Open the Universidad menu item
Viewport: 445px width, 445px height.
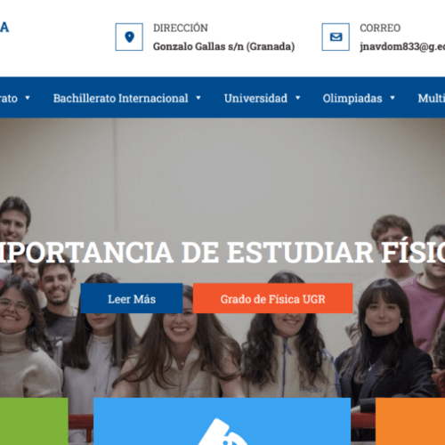(x=255, y=98)
